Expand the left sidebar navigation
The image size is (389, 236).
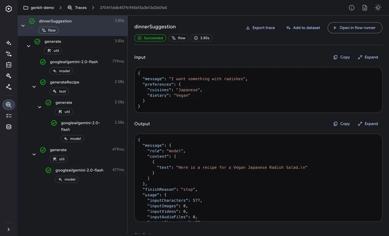[x=9, y=229]
